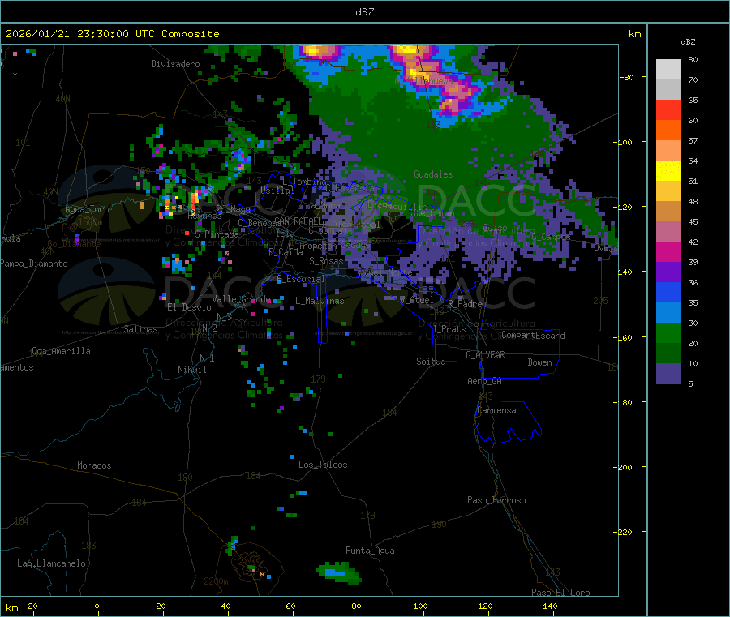Click the 'J_Prats' place label
This screenshot has height=617, width=730.
point(449,329)
